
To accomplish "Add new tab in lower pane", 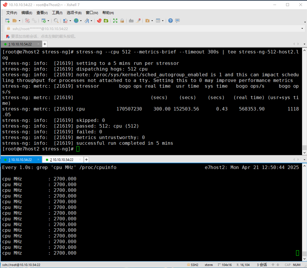I will click(x=86, y=160).
